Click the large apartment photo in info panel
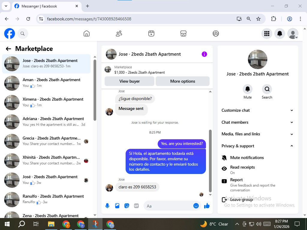Viewport: 307px width, 230px height. [258, 60]
